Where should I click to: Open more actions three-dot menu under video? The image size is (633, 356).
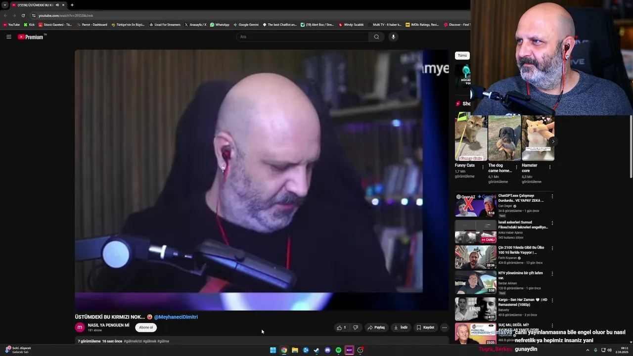(444, 327)
